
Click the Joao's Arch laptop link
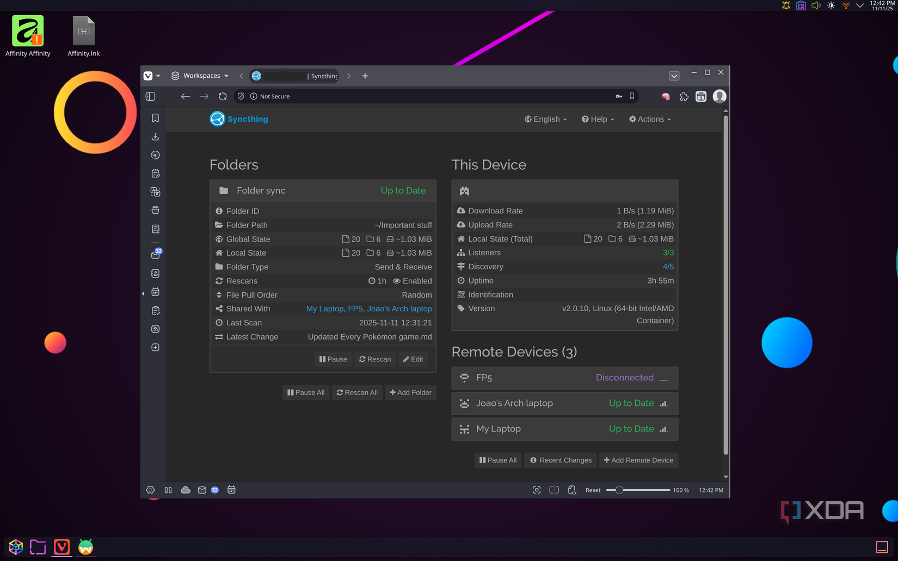pyautogui.click(x=399, y=309)
